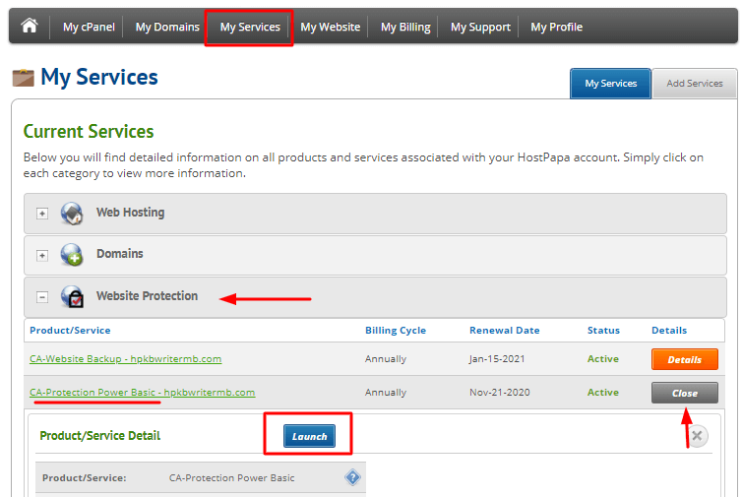Open the My Profile menu item
The image size is (742, 497).
[557, 27]
